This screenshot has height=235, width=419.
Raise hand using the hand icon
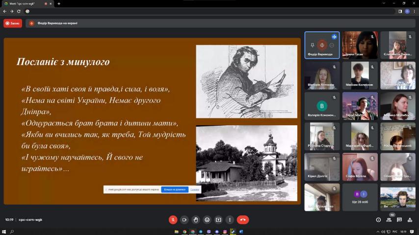click(x=196, y=220)
